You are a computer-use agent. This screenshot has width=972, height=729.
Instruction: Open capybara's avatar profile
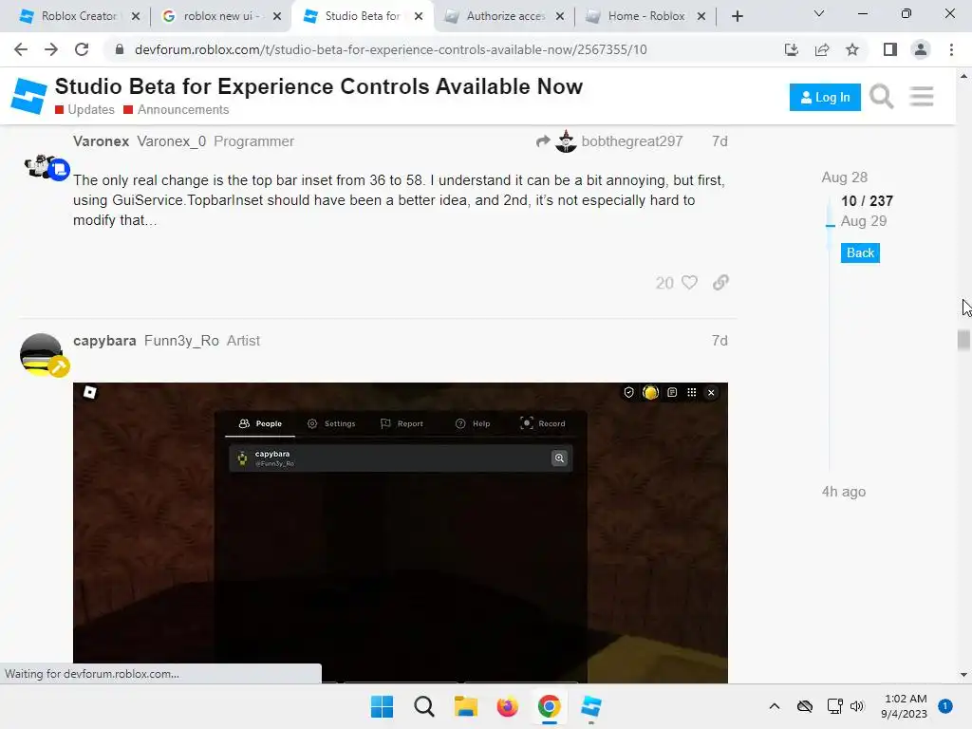click(x=44, y=355)
